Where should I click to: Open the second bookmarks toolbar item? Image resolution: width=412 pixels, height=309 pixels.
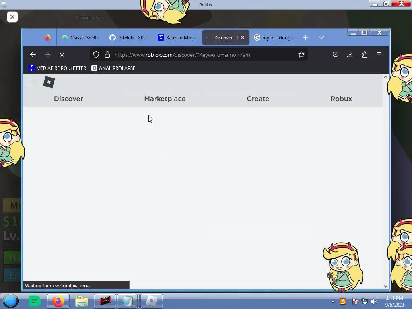point(113,68)
